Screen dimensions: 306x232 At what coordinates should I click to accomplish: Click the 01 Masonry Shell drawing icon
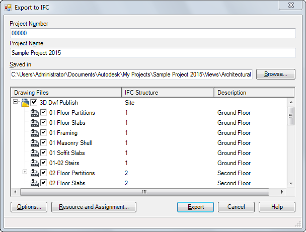click(35, 143)
